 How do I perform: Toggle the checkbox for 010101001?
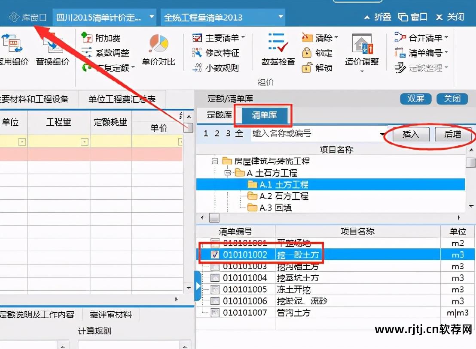215,242
